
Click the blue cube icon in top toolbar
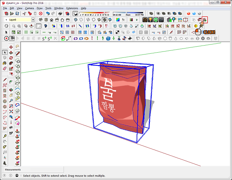pyautogui.click(x=194, y=13)
